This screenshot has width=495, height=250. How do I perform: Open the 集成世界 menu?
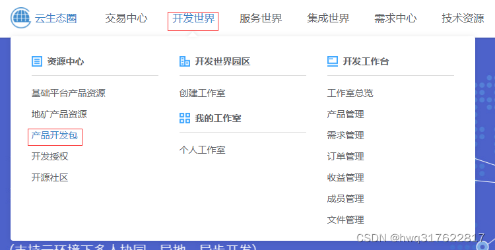tap(328, 18)
